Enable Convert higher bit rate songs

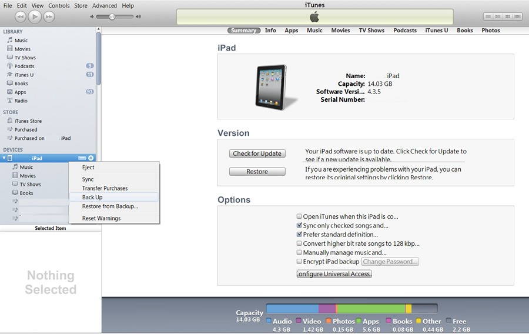coord(299,243)
